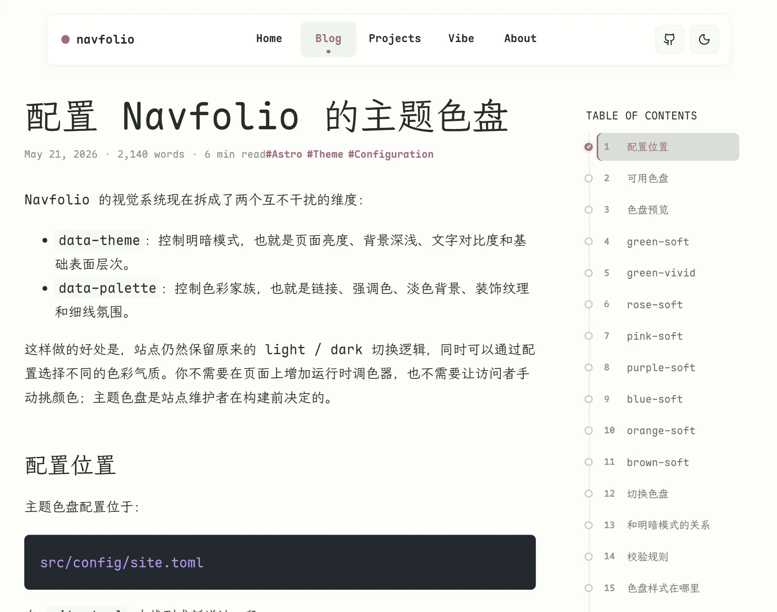The image size is (777, 612).
Task: Open the About page
Action: 520,39
